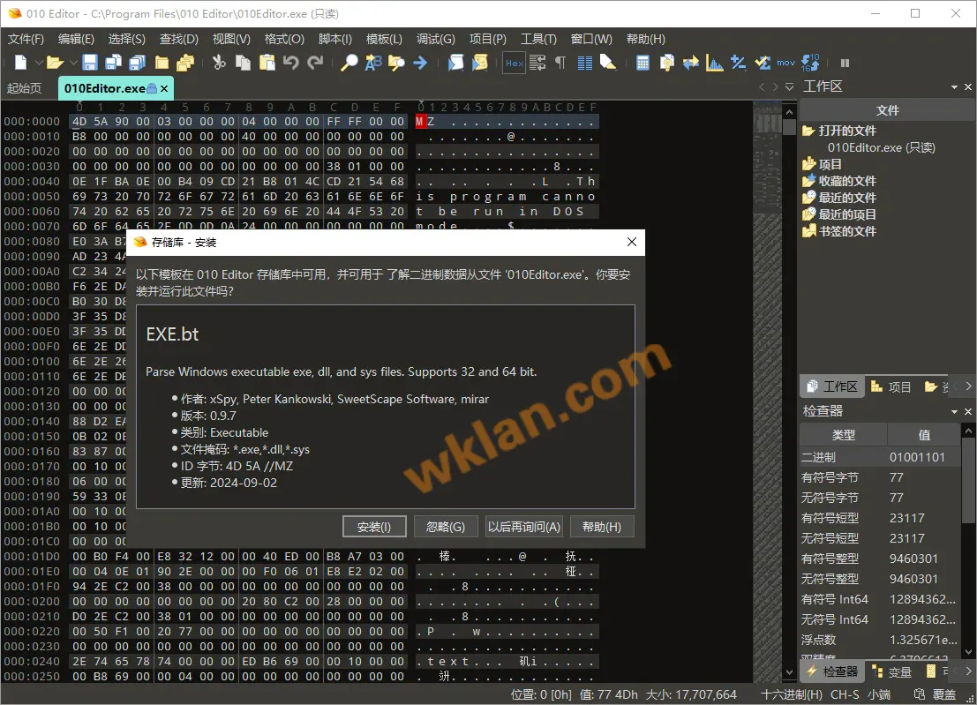Close the 存储库 - 安装 dialog
The width and height of the screenshot is (977, 705).
[x=632, y=242]
